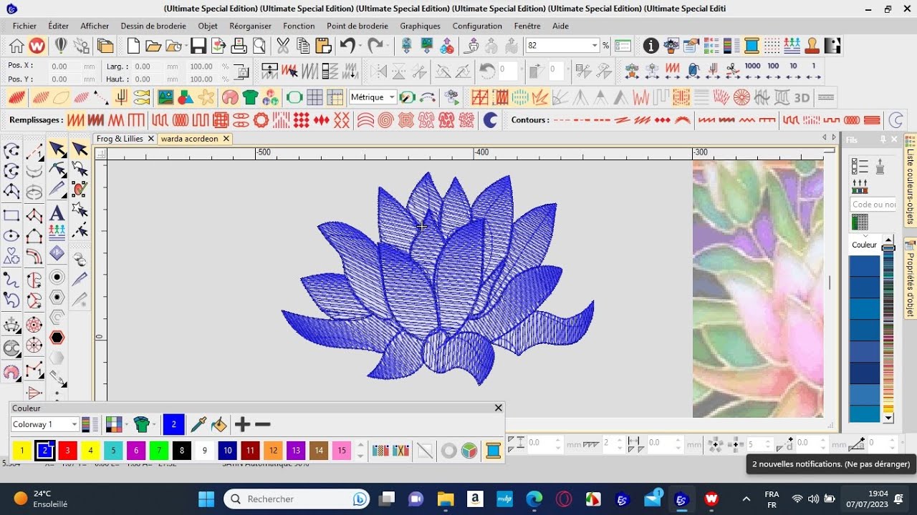Show the hoop with green hoop icon
Image resolution: width=917 pixels, height=515 pixels.
(x=294, y=97)
